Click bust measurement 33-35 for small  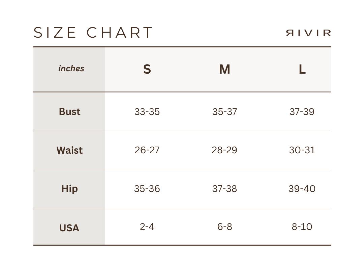147,112
